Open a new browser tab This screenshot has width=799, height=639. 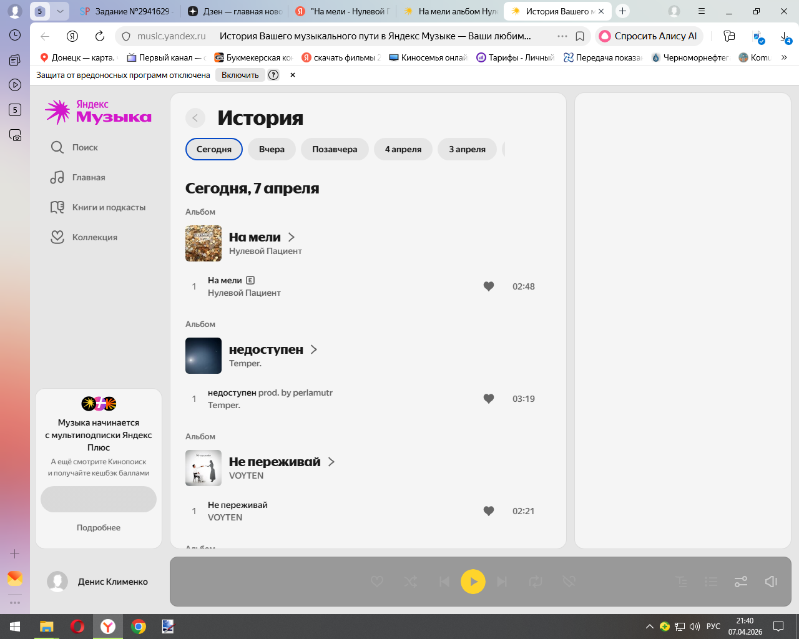click(622, 11)
